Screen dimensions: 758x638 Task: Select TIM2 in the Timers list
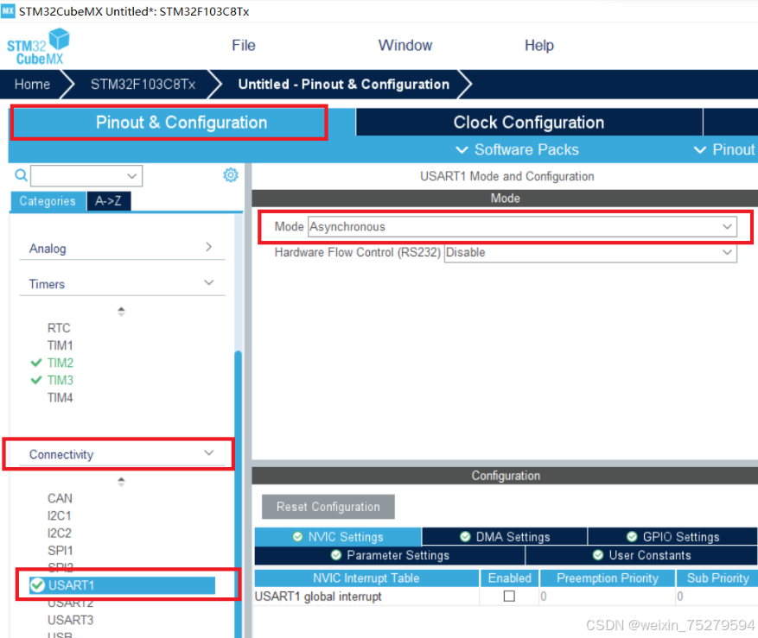click(x=61, y=363)
